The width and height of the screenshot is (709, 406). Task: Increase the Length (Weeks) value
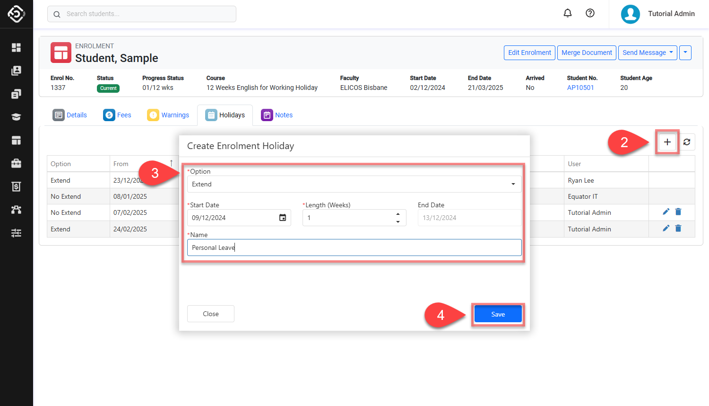pyautogui.click(x=398, y=214)
